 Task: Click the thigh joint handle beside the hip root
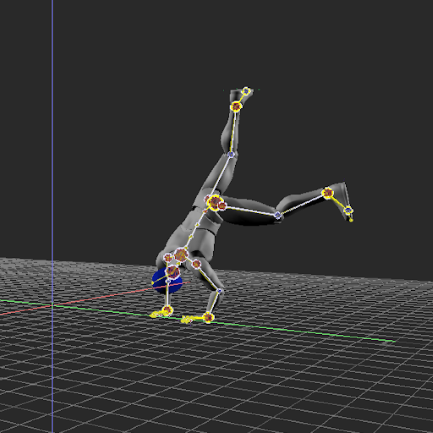tap(222, 206)
